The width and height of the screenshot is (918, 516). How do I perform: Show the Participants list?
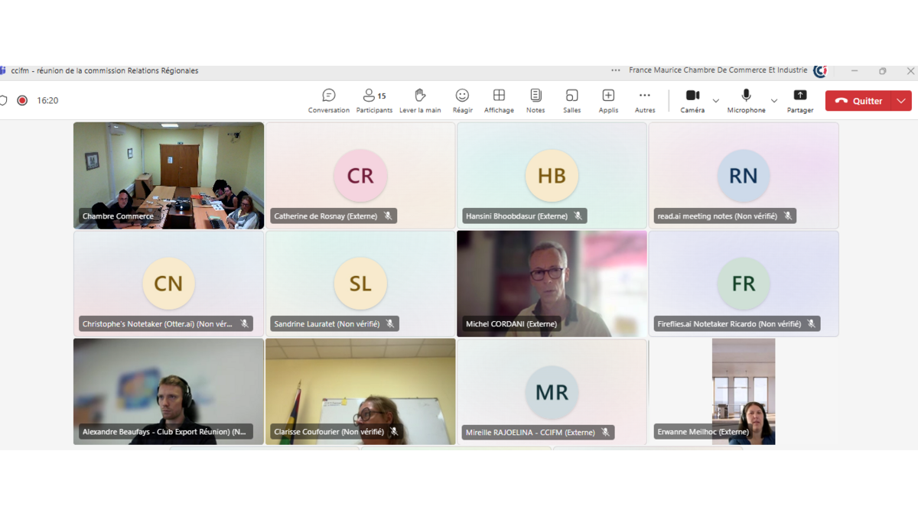point(374,100)
